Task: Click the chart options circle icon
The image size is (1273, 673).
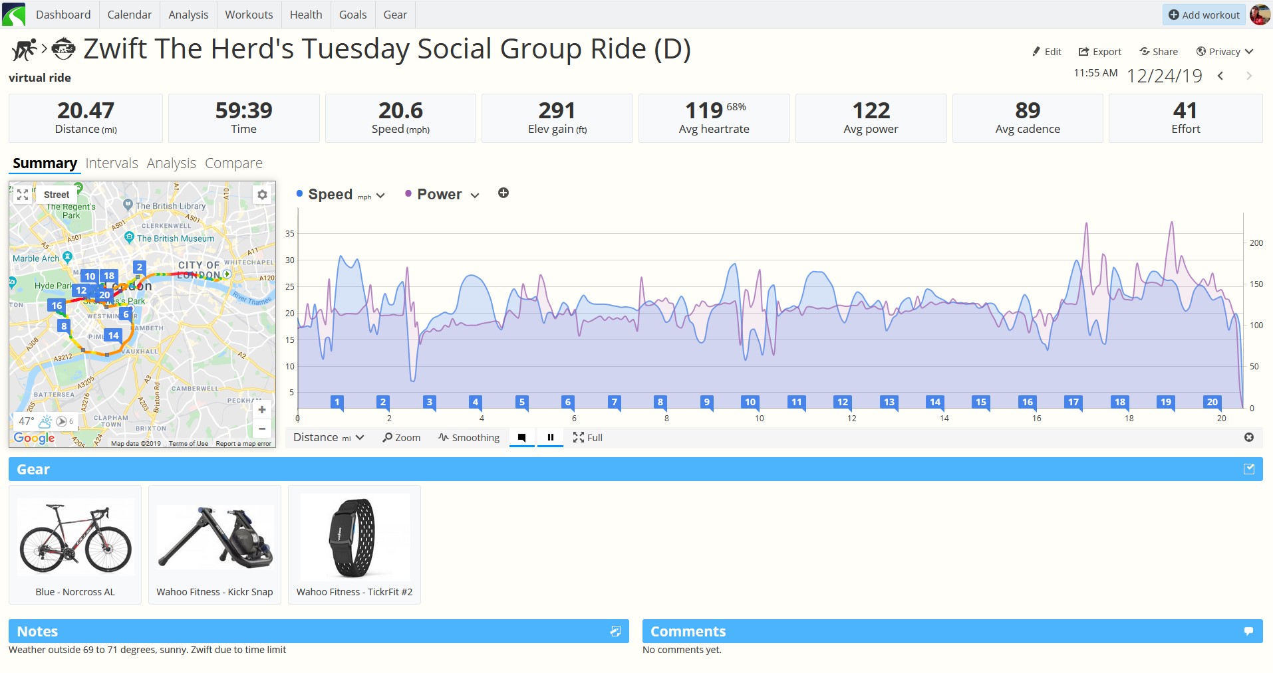Action: click(1249, 437)
